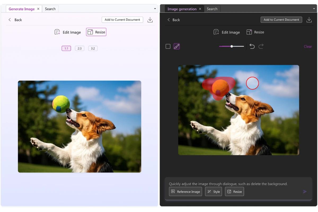Screen dimensions: 318x212
Task: Redo the mask edit
Action: [261, 46]
